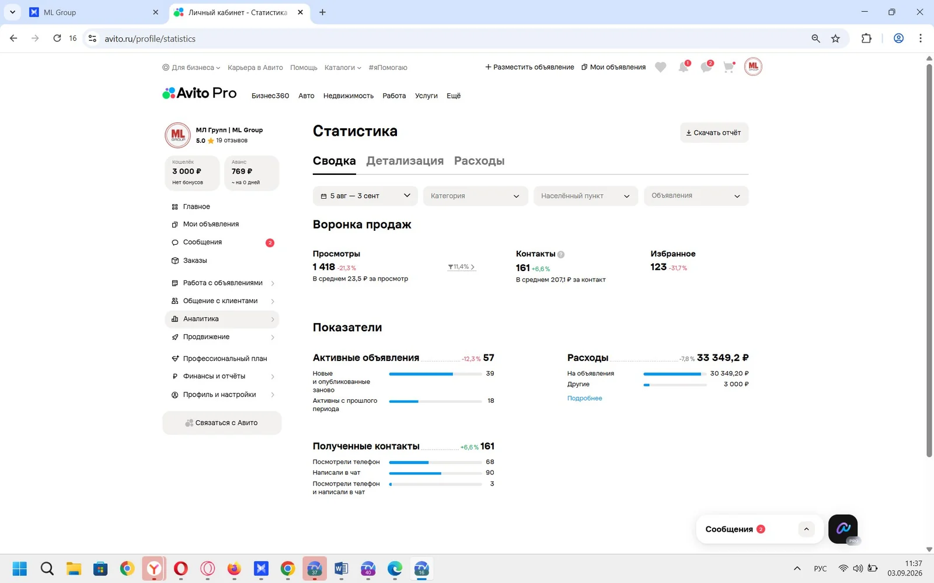Image resolution: width=934 pixels, height=583 pixels.
Task: Open Подробнее link under Расходы
Action: (584, 398)
